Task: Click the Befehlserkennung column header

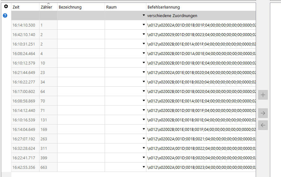Action: tap(200, 7)
